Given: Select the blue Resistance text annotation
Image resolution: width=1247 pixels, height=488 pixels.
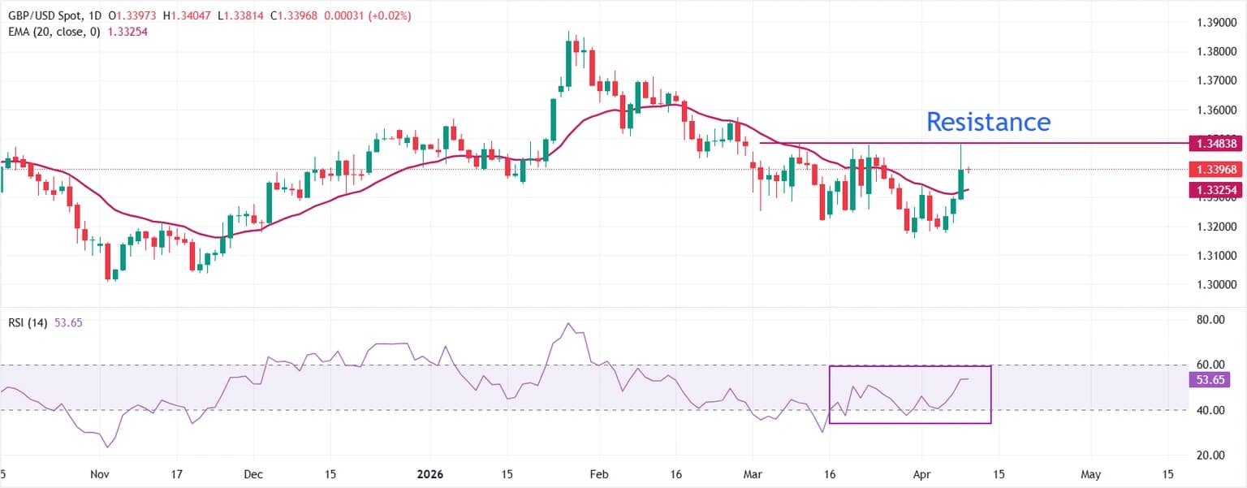Looking at the screenshot, I should pyautogui.click(x=988, y=122).
